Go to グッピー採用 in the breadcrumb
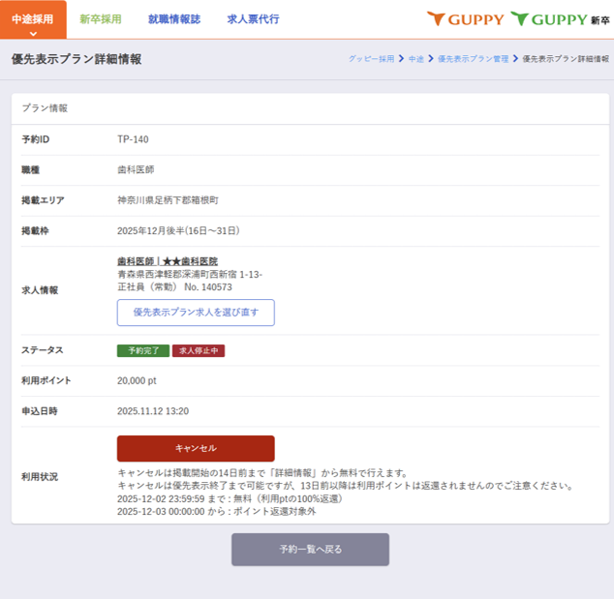 point(371,59)
